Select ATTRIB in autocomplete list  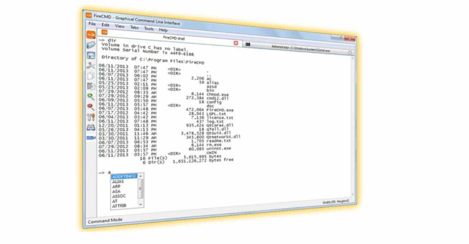coord(120,206)
